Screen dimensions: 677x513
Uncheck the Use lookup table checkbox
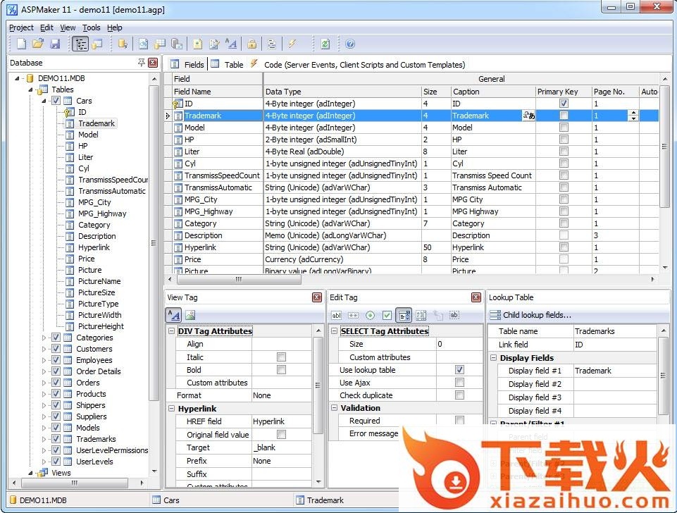[x=459, y=370]
